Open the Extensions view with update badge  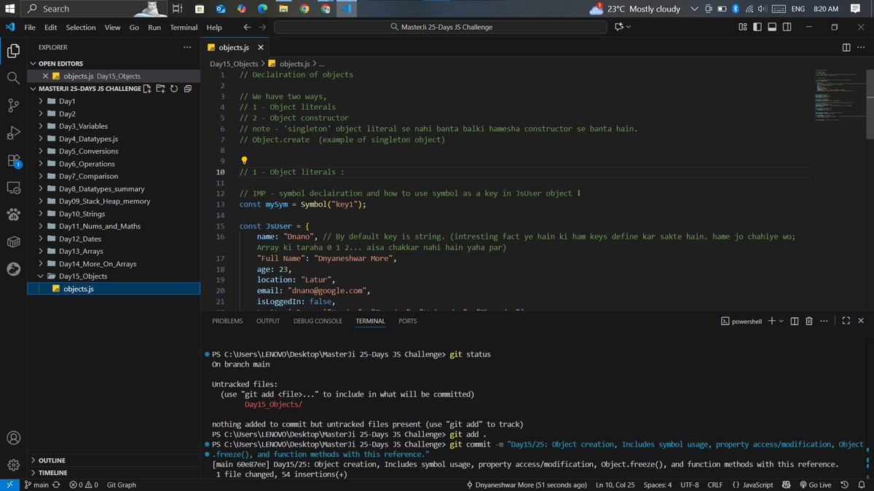click(x=13, y=161)
